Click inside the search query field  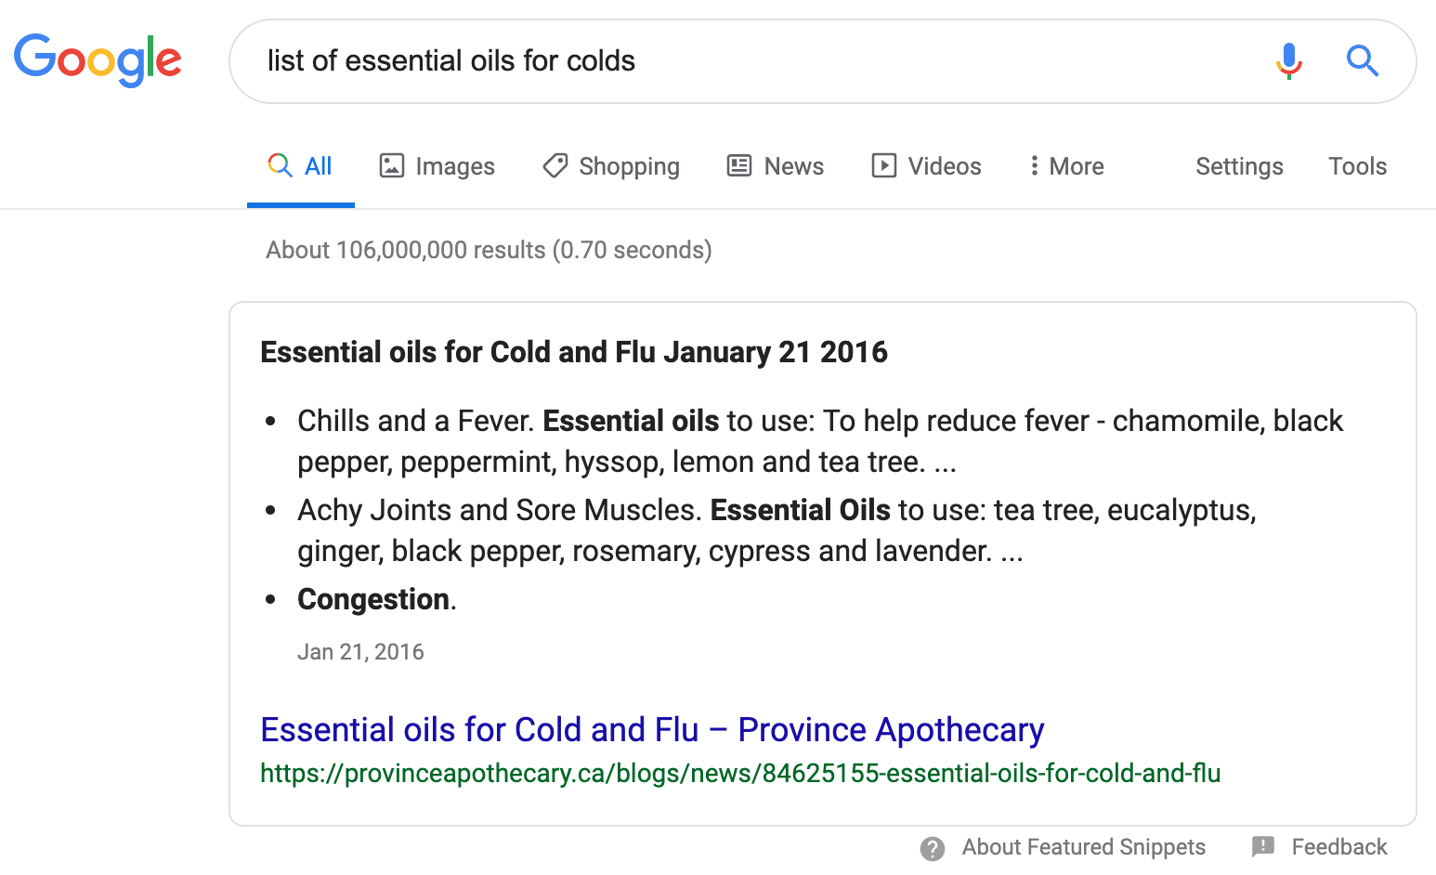[x=743, y=61]
